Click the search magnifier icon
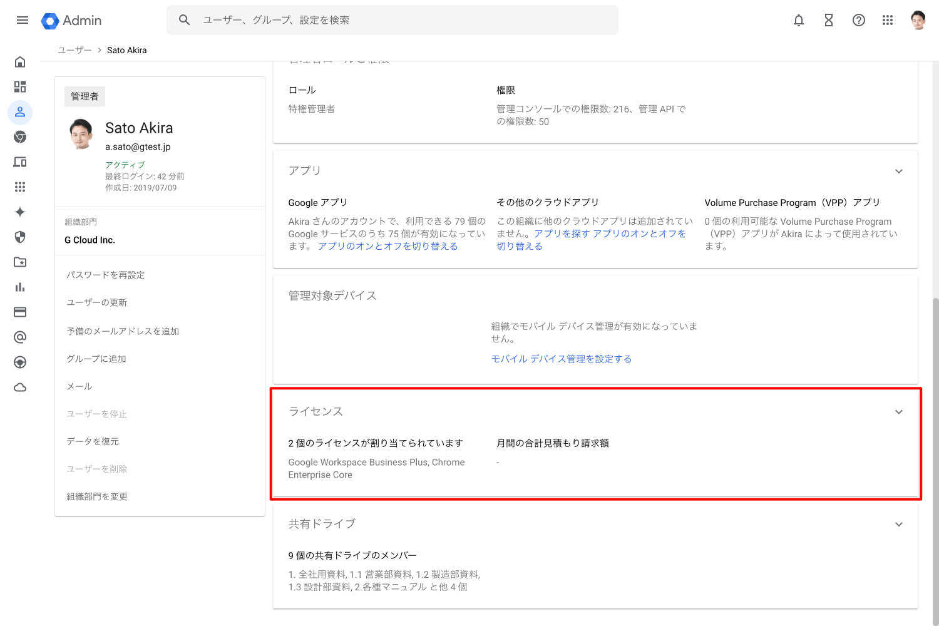 coord(185,20)
